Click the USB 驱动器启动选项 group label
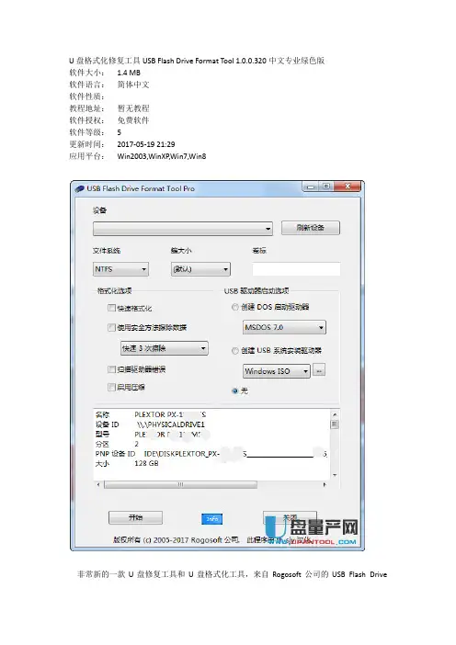 (256, 291)
